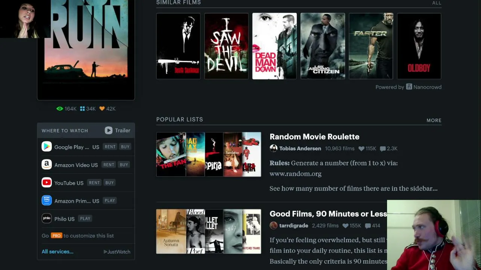
Task: Click RENT for YouTube US
Action: click(x=94, y=183)
